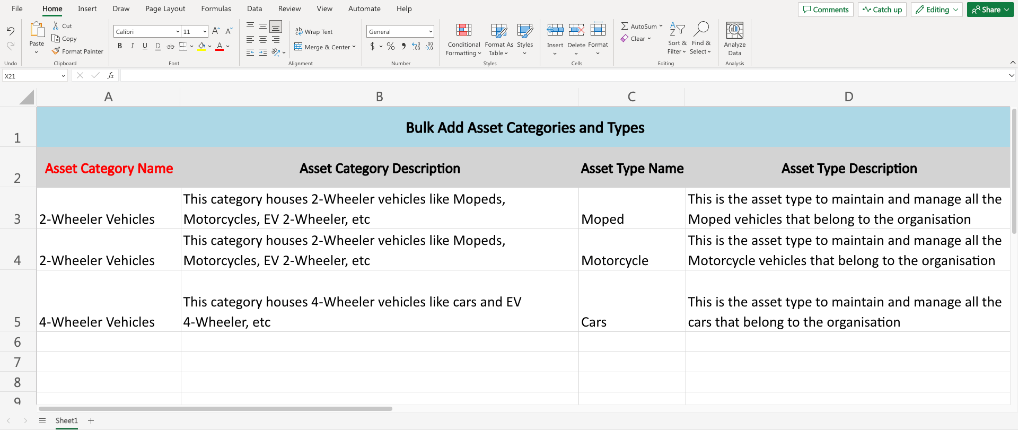Open the Editing mode dropdown
This screenshot has width=1018, height=430.
(x=936, y=10)
